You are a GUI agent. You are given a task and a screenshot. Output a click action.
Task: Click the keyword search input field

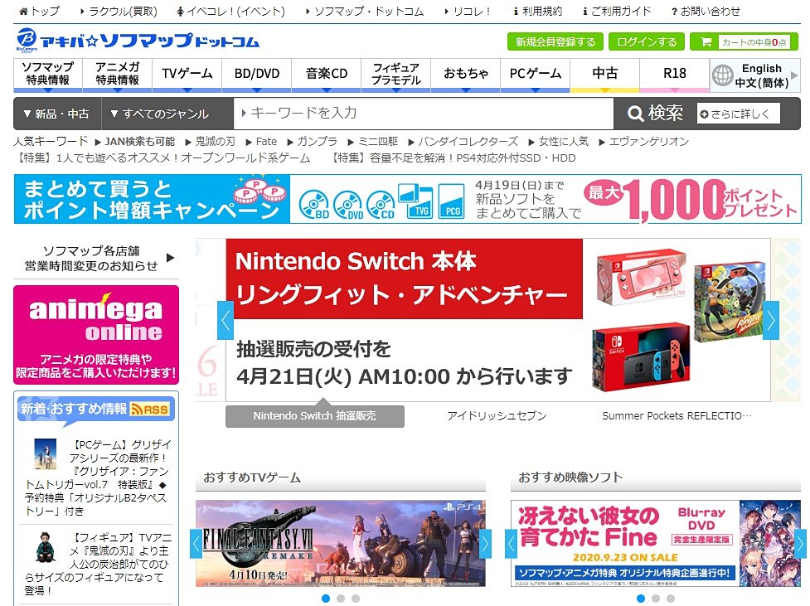click(x=424, y=113)
